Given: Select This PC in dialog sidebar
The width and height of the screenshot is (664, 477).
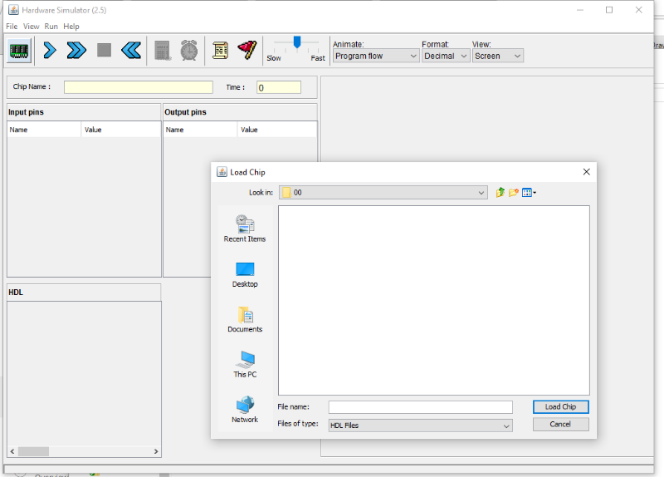Looking at the screenshot, I should tap(245, 364).
